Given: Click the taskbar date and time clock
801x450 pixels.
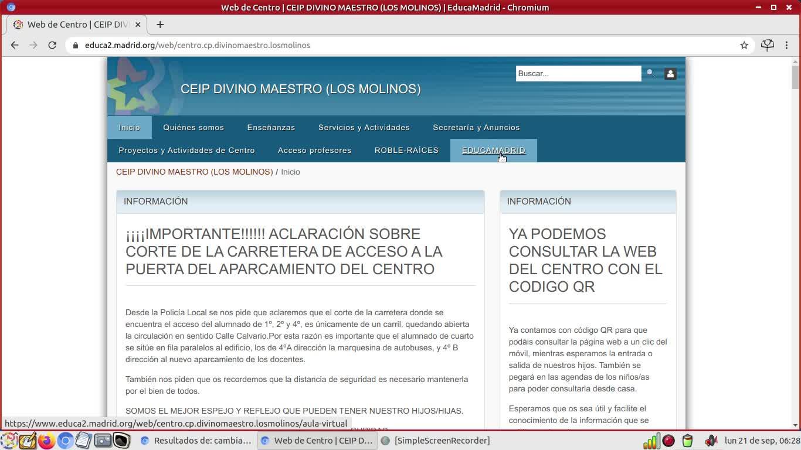Looking at the screenshot, I should pos(762,441).
